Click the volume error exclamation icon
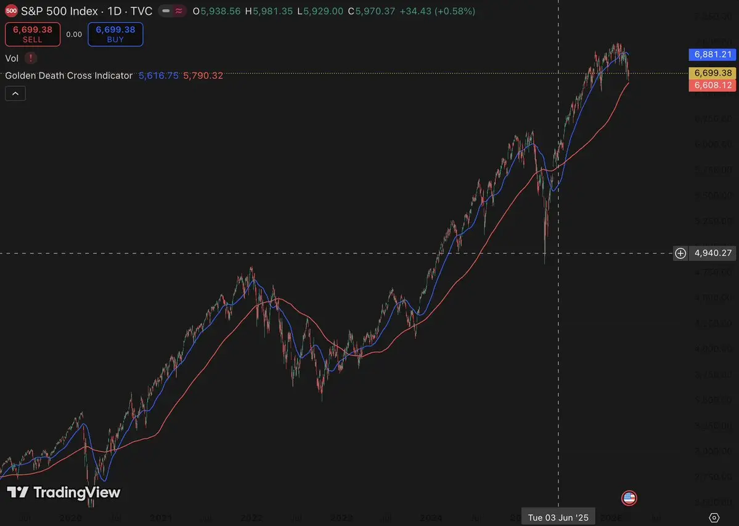 pos(31,58)
